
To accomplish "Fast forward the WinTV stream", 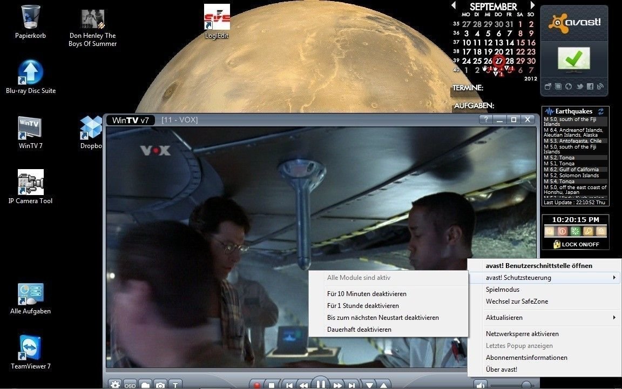I will click(337, 385).
